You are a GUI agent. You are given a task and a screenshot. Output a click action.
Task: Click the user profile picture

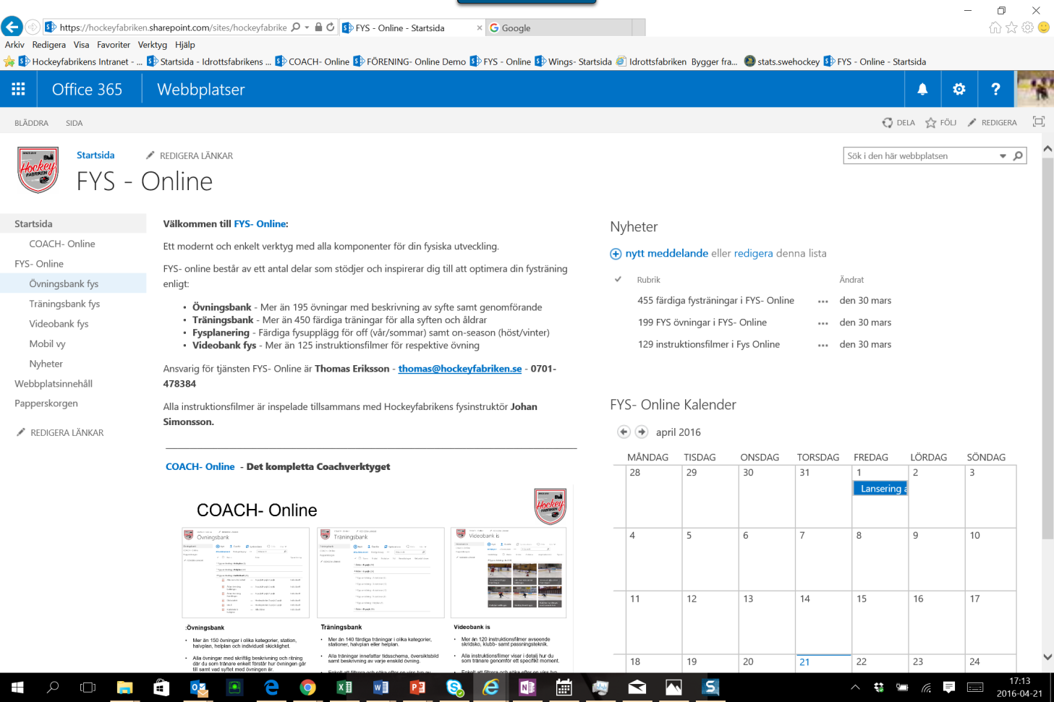click(1034, 89)
